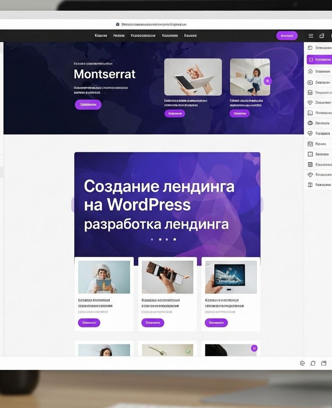Viewport: 332px width, 408px height.
Task: Click the purple button below the Montserrat heading
Action: 88,105
